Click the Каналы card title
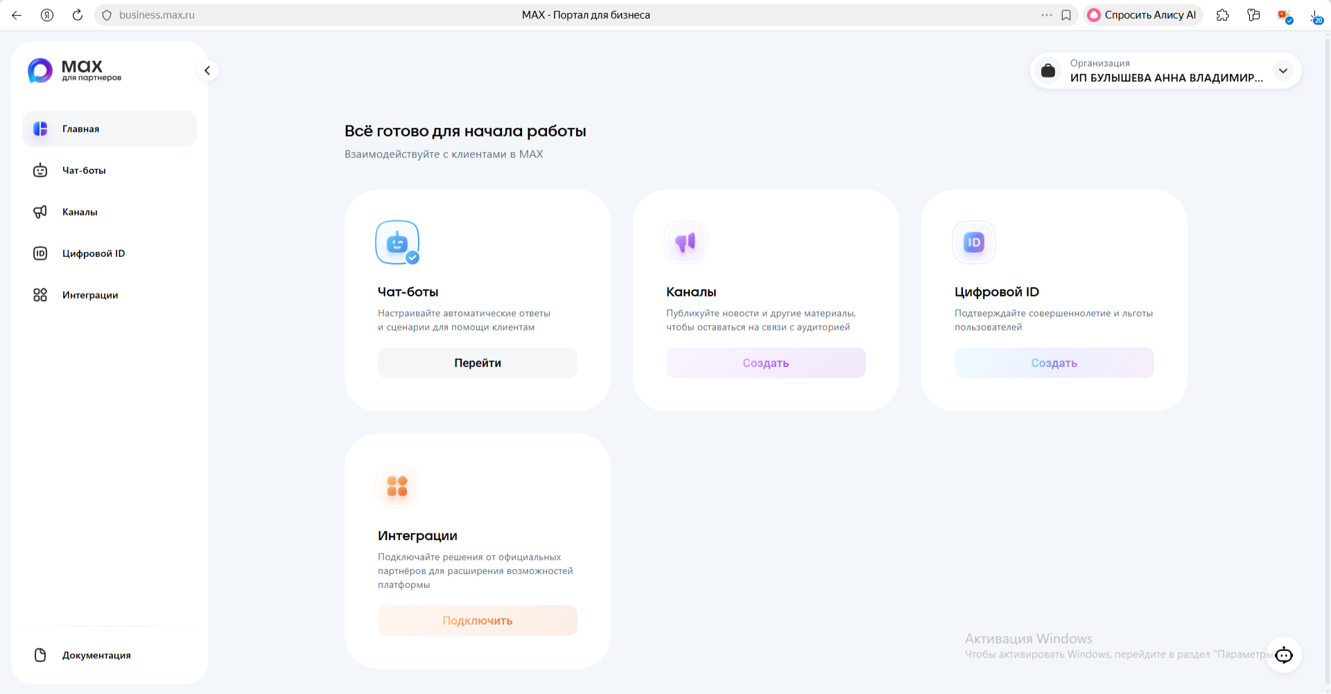Screen dimensions: 1331x694 click(691, 292)
